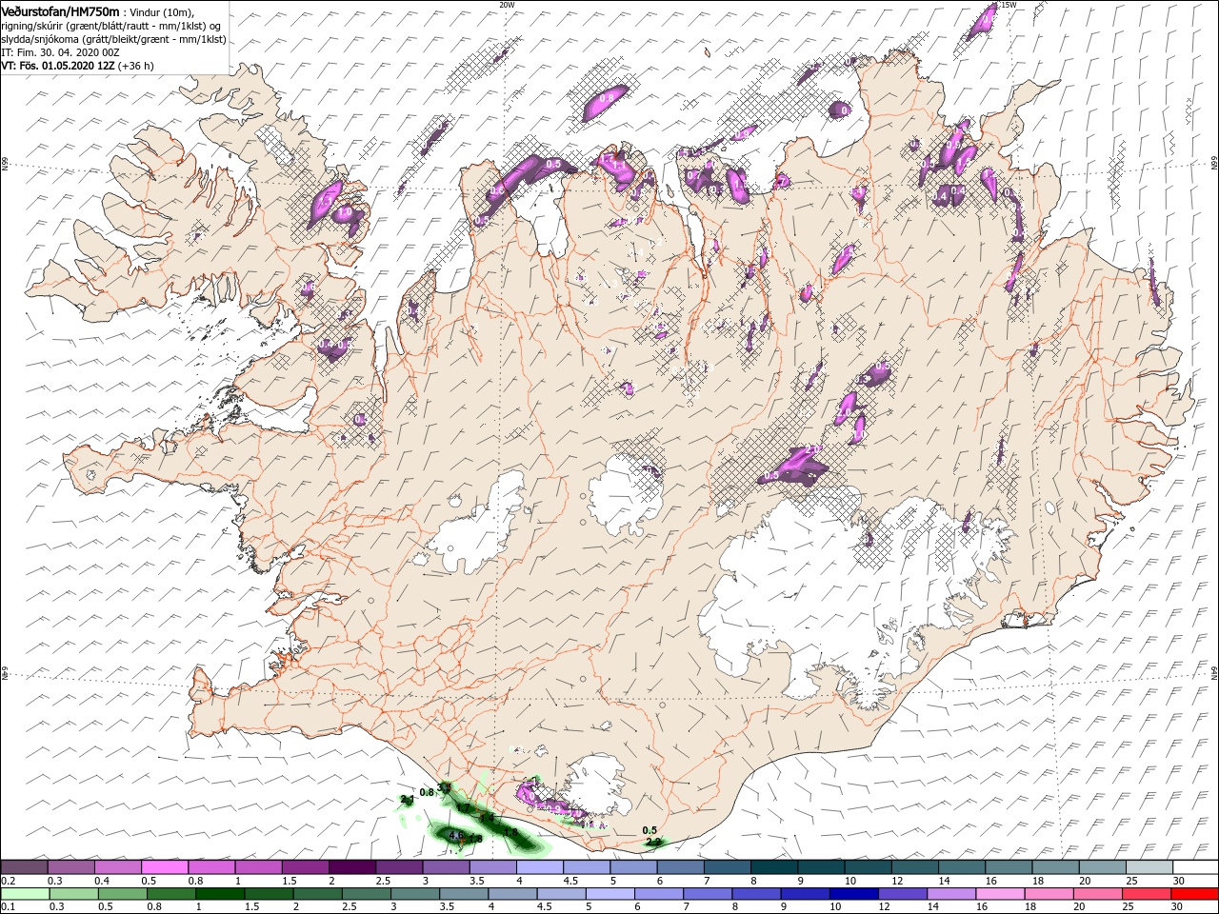1219x914 pixels.
Task: Click the 'rigning/skúrir' description line
Action: click(110, 25)
